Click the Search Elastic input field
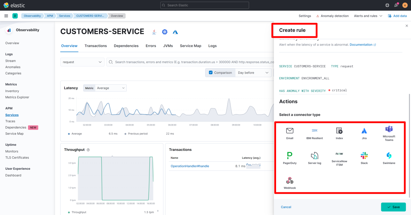The image size is (411, 215). point(204,5)
